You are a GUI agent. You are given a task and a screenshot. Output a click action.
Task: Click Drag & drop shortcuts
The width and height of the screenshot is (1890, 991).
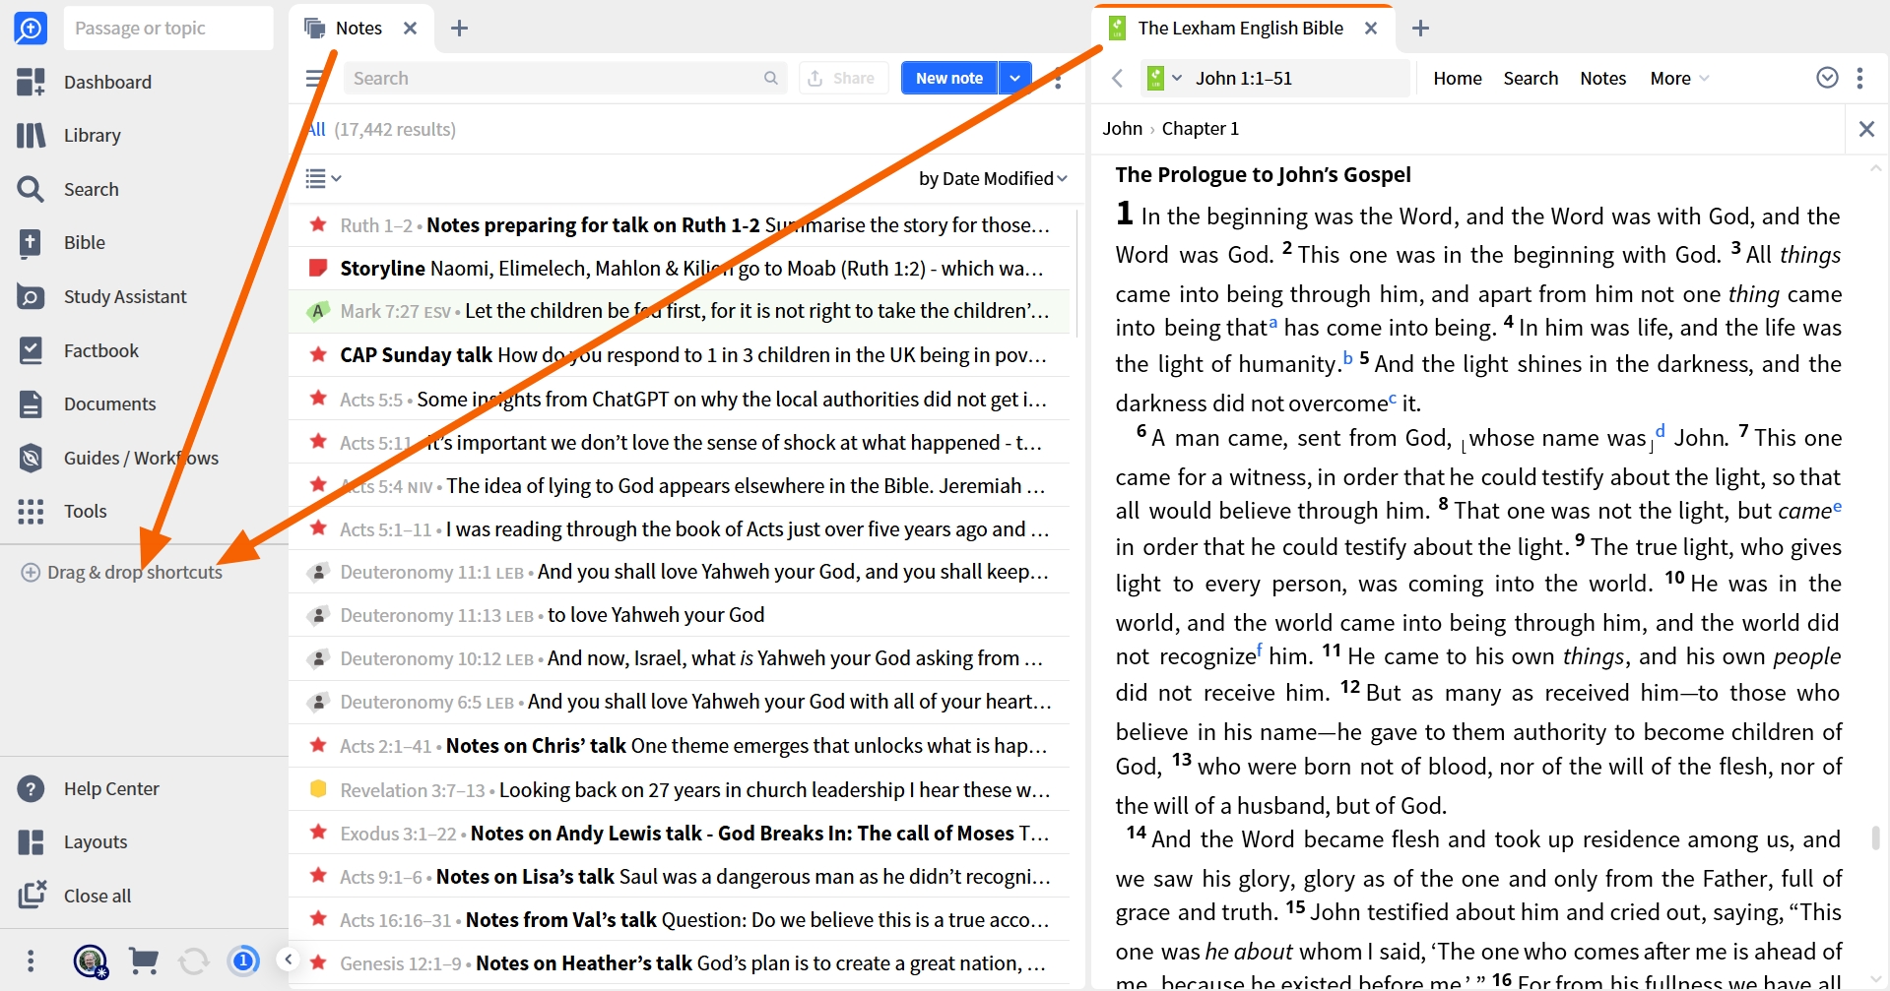pos(122,572)
